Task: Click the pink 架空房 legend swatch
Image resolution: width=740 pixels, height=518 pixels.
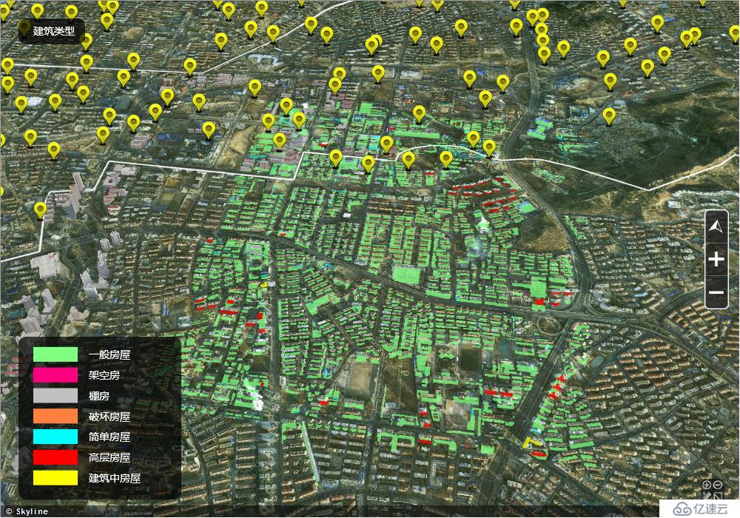Action: tap(55, 376)
